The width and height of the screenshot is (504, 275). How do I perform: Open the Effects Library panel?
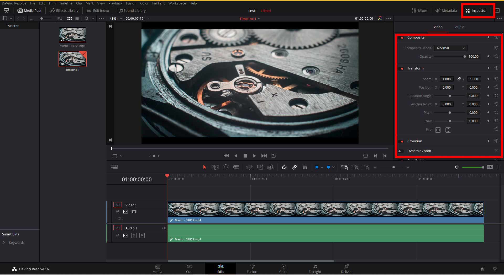[64, 10]
